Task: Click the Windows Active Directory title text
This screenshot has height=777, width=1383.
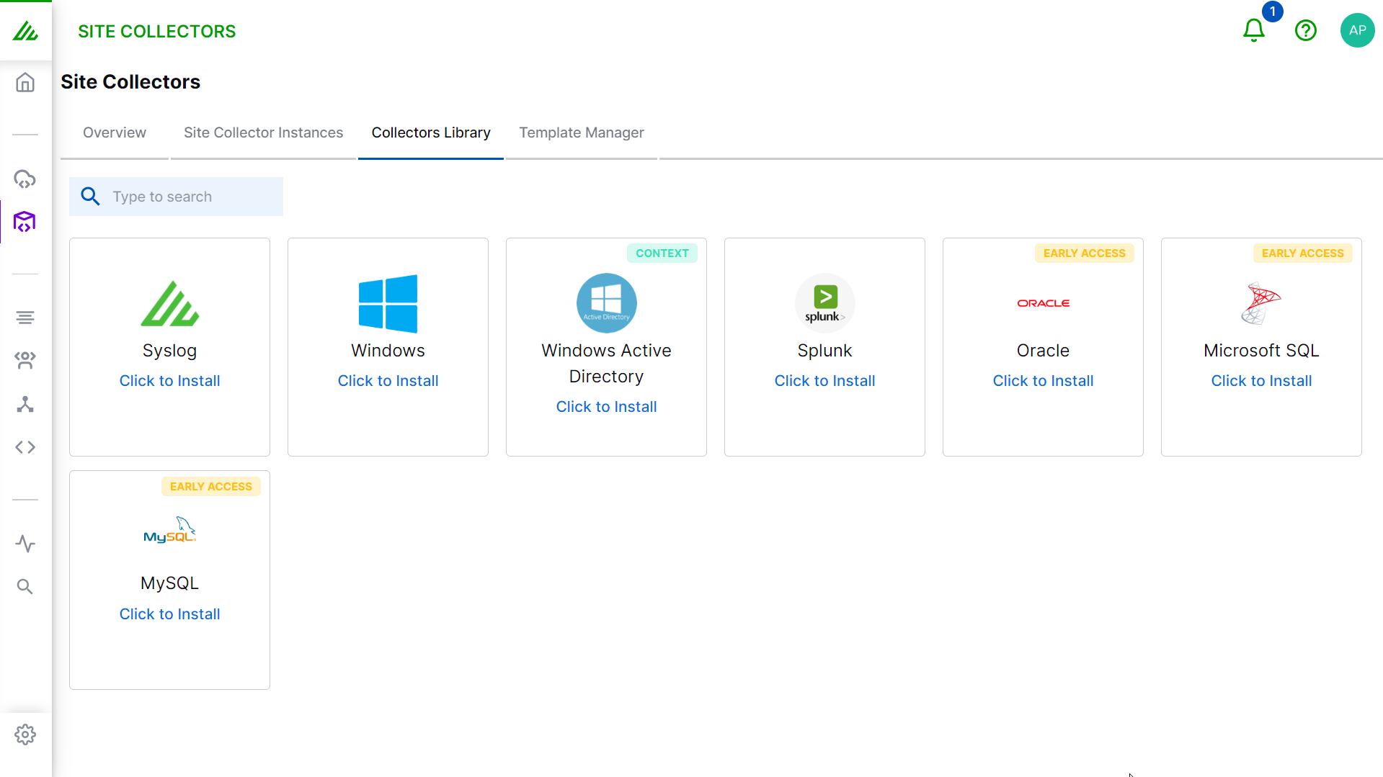Action: point(607,364)
